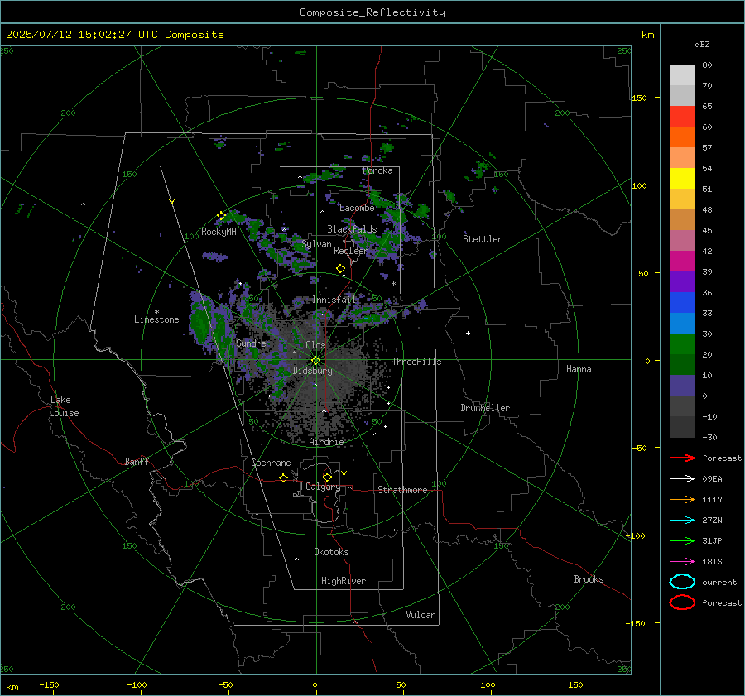
Task: Click the yellow diamond marker at RockyMH
Action: point(221,216)
